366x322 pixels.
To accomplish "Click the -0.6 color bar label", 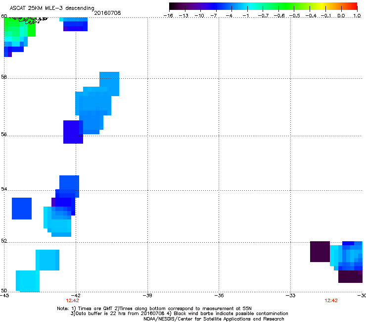I will (279, 16).
